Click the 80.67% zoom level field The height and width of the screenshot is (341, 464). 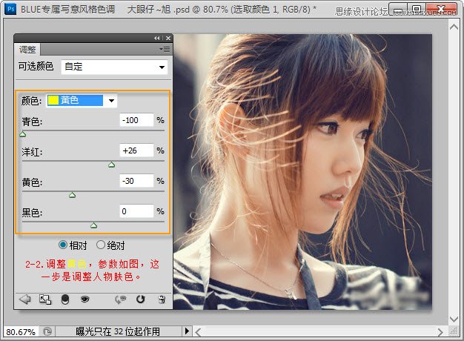pyautogui.click(x=20, y=331)
